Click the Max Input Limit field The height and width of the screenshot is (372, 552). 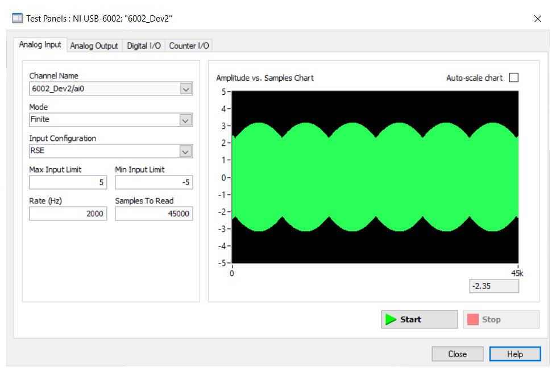coord(68,182)
